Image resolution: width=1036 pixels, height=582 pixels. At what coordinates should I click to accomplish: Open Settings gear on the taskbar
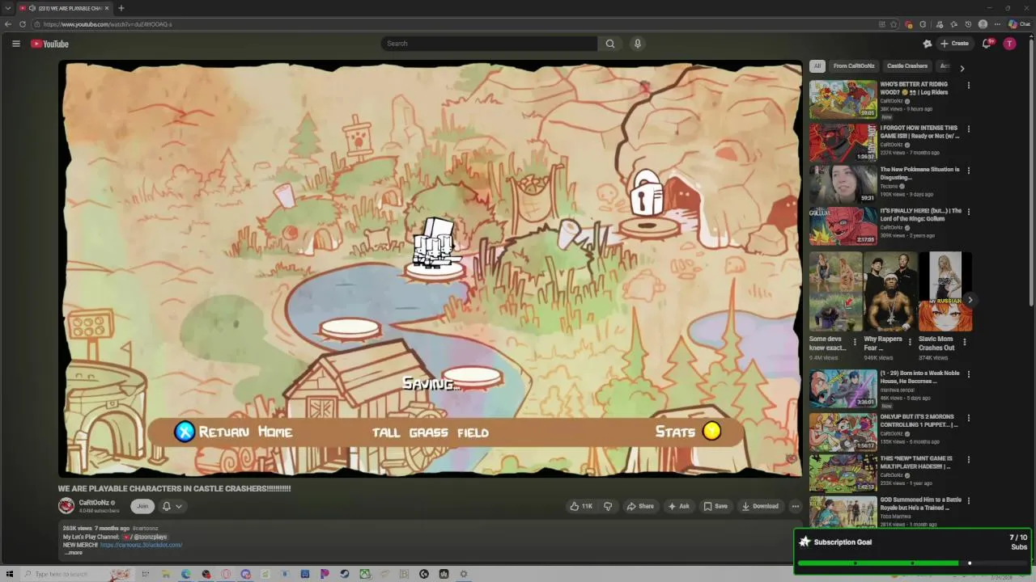click(x=464, y=574)
